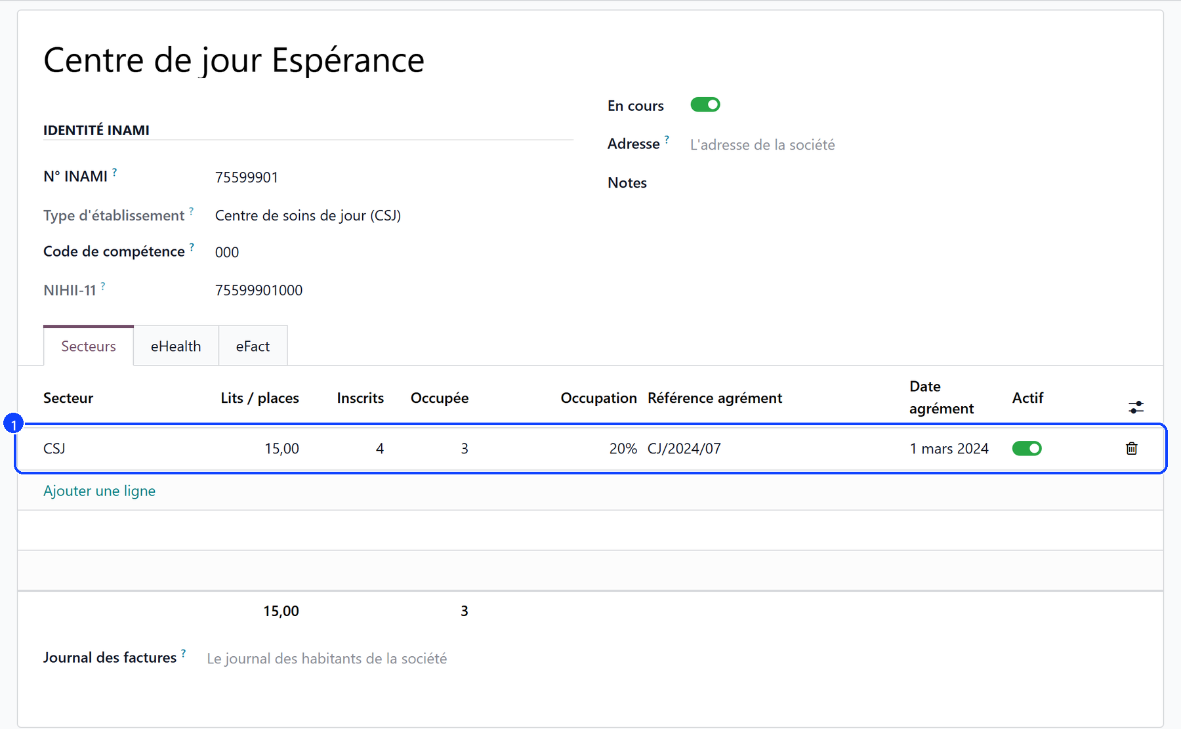Viewport: 1181px width, 729px height.
Task: Sort by Date agrément column header
Action: (x=942, y=397)
